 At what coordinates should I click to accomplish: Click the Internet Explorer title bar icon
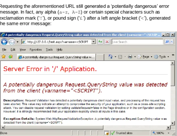(3, 35)
